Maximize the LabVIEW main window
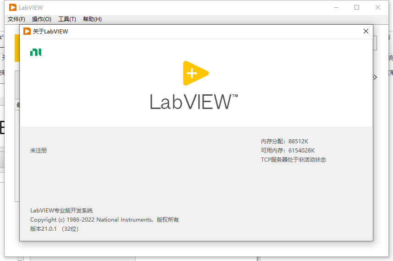393x261 pixels. click(x=357, y=7)
